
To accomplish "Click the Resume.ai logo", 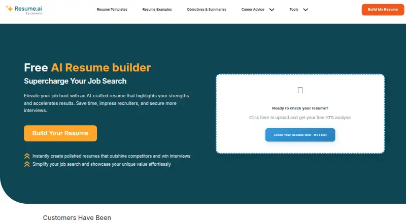I will tap(24, 10).
